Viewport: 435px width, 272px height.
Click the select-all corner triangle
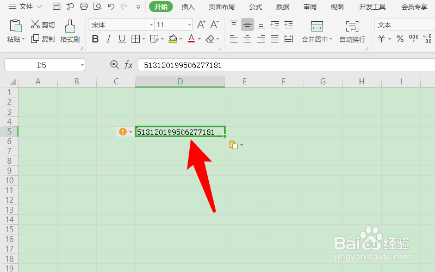12,82
